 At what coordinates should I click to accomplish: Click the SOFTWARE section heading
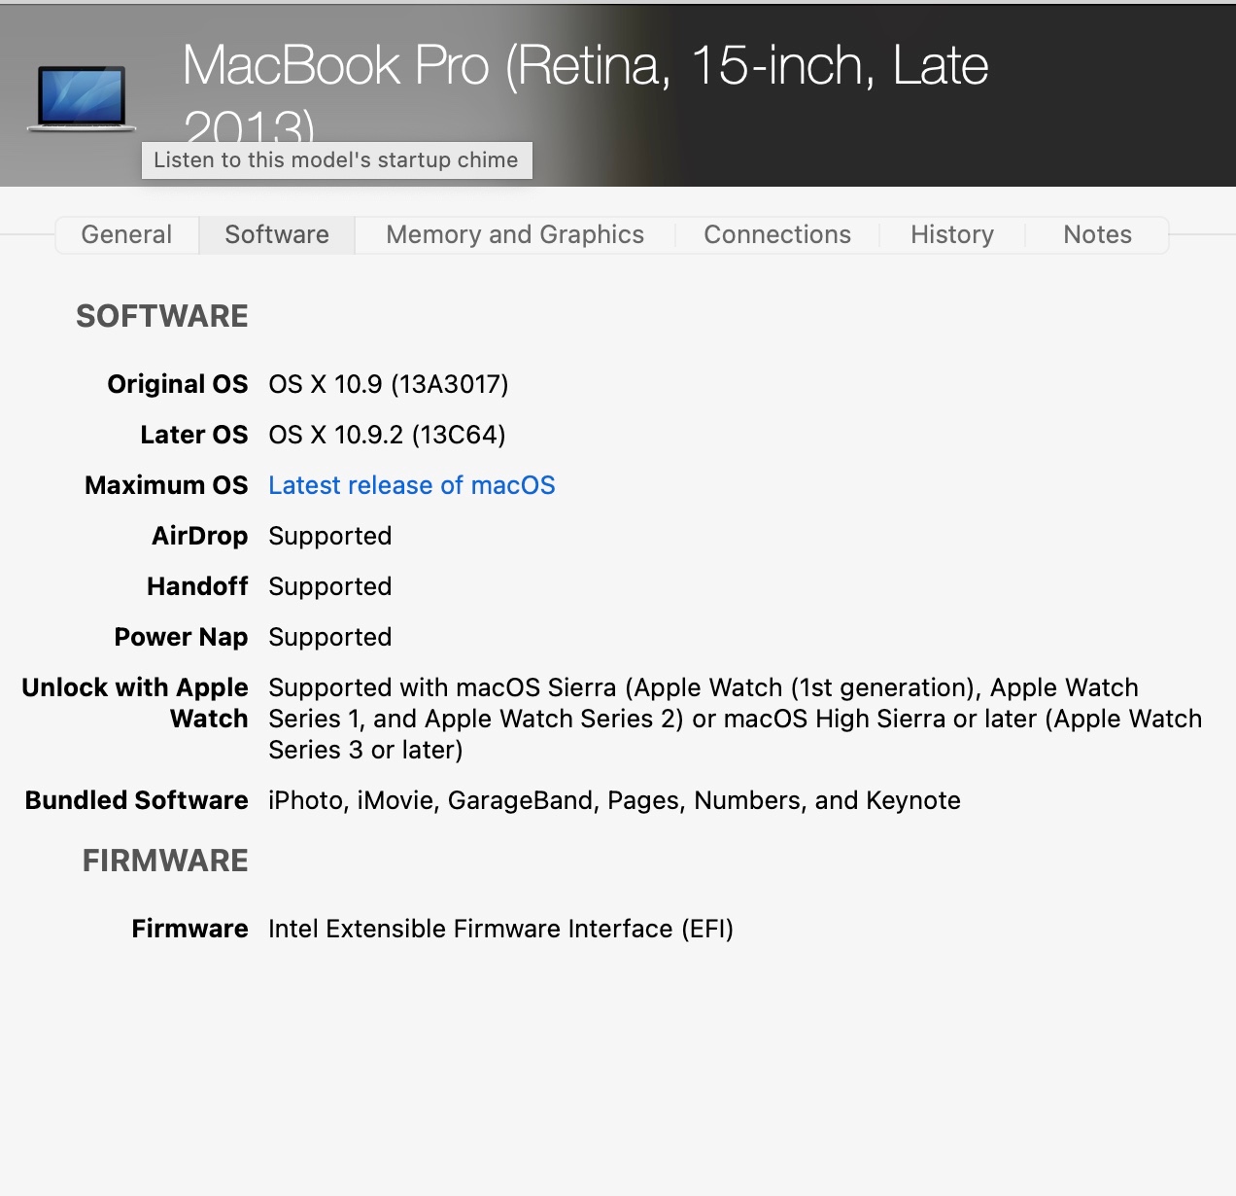point(162,316)
